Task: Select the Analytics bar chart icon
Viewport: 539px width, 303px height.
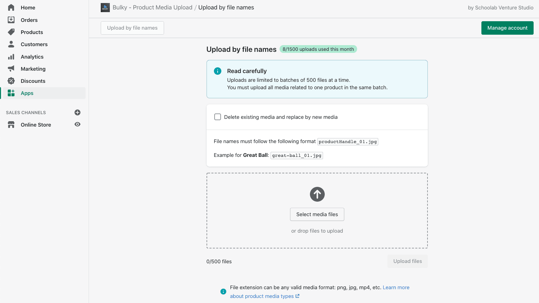Action: [11, 57]
